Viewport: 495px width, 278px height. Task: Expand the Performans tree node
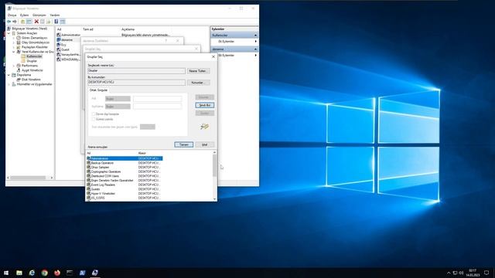point(14,66)
